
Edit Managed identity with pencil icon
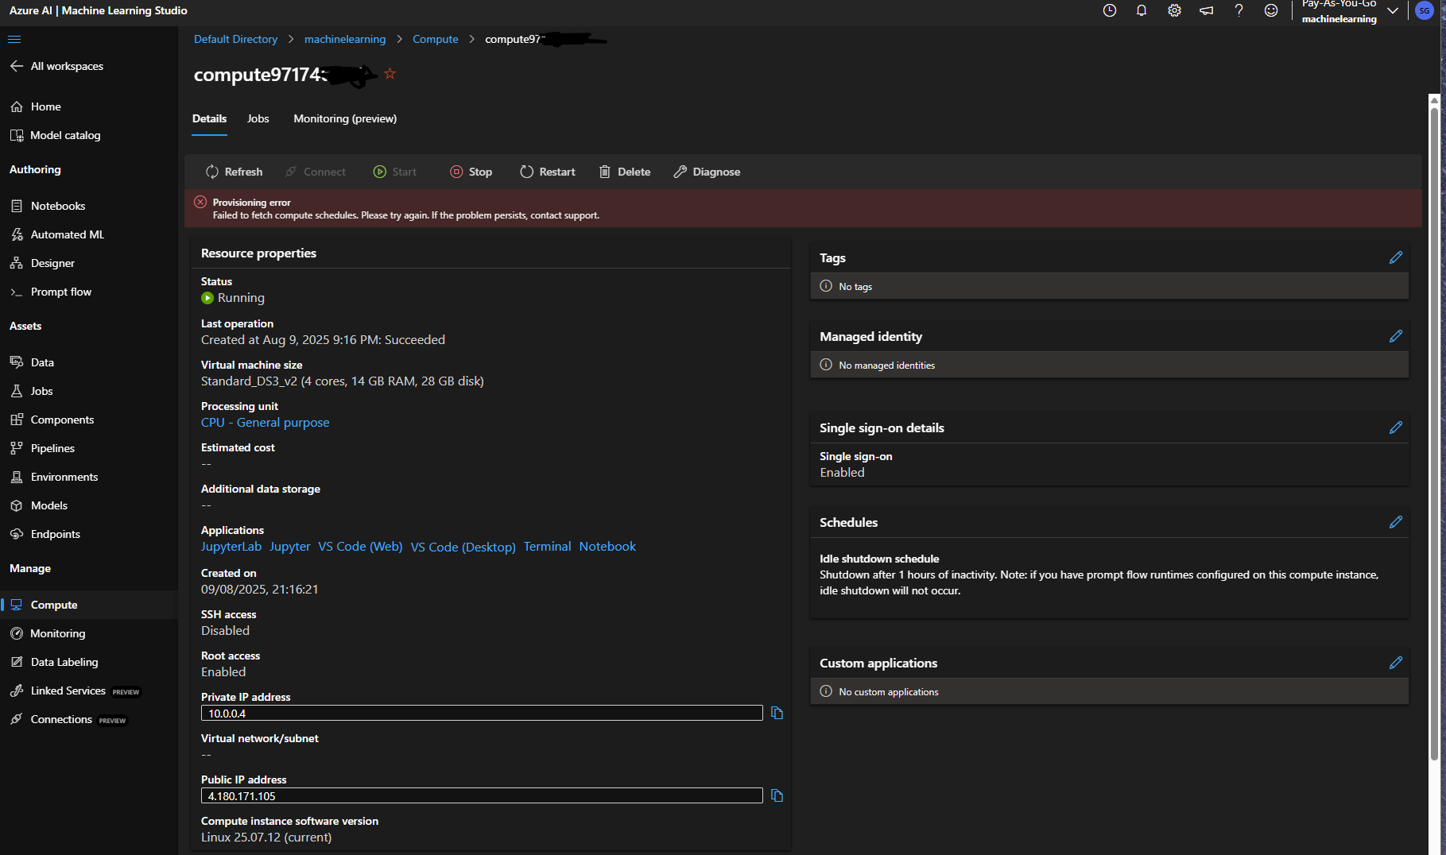(1396, 336)
